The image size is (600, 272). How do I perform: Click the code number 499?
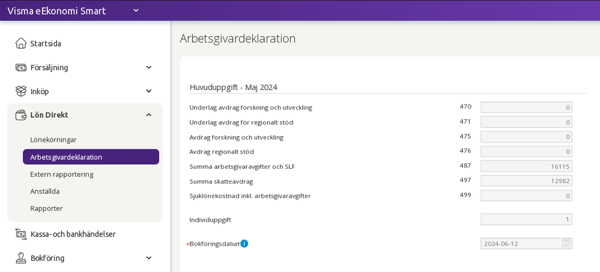coord(465,195)
